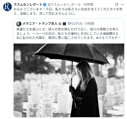This screenshot has width=127, height=119.
Task: Click the @FLOTUS handle in quoted post
Action: [75, 24]
